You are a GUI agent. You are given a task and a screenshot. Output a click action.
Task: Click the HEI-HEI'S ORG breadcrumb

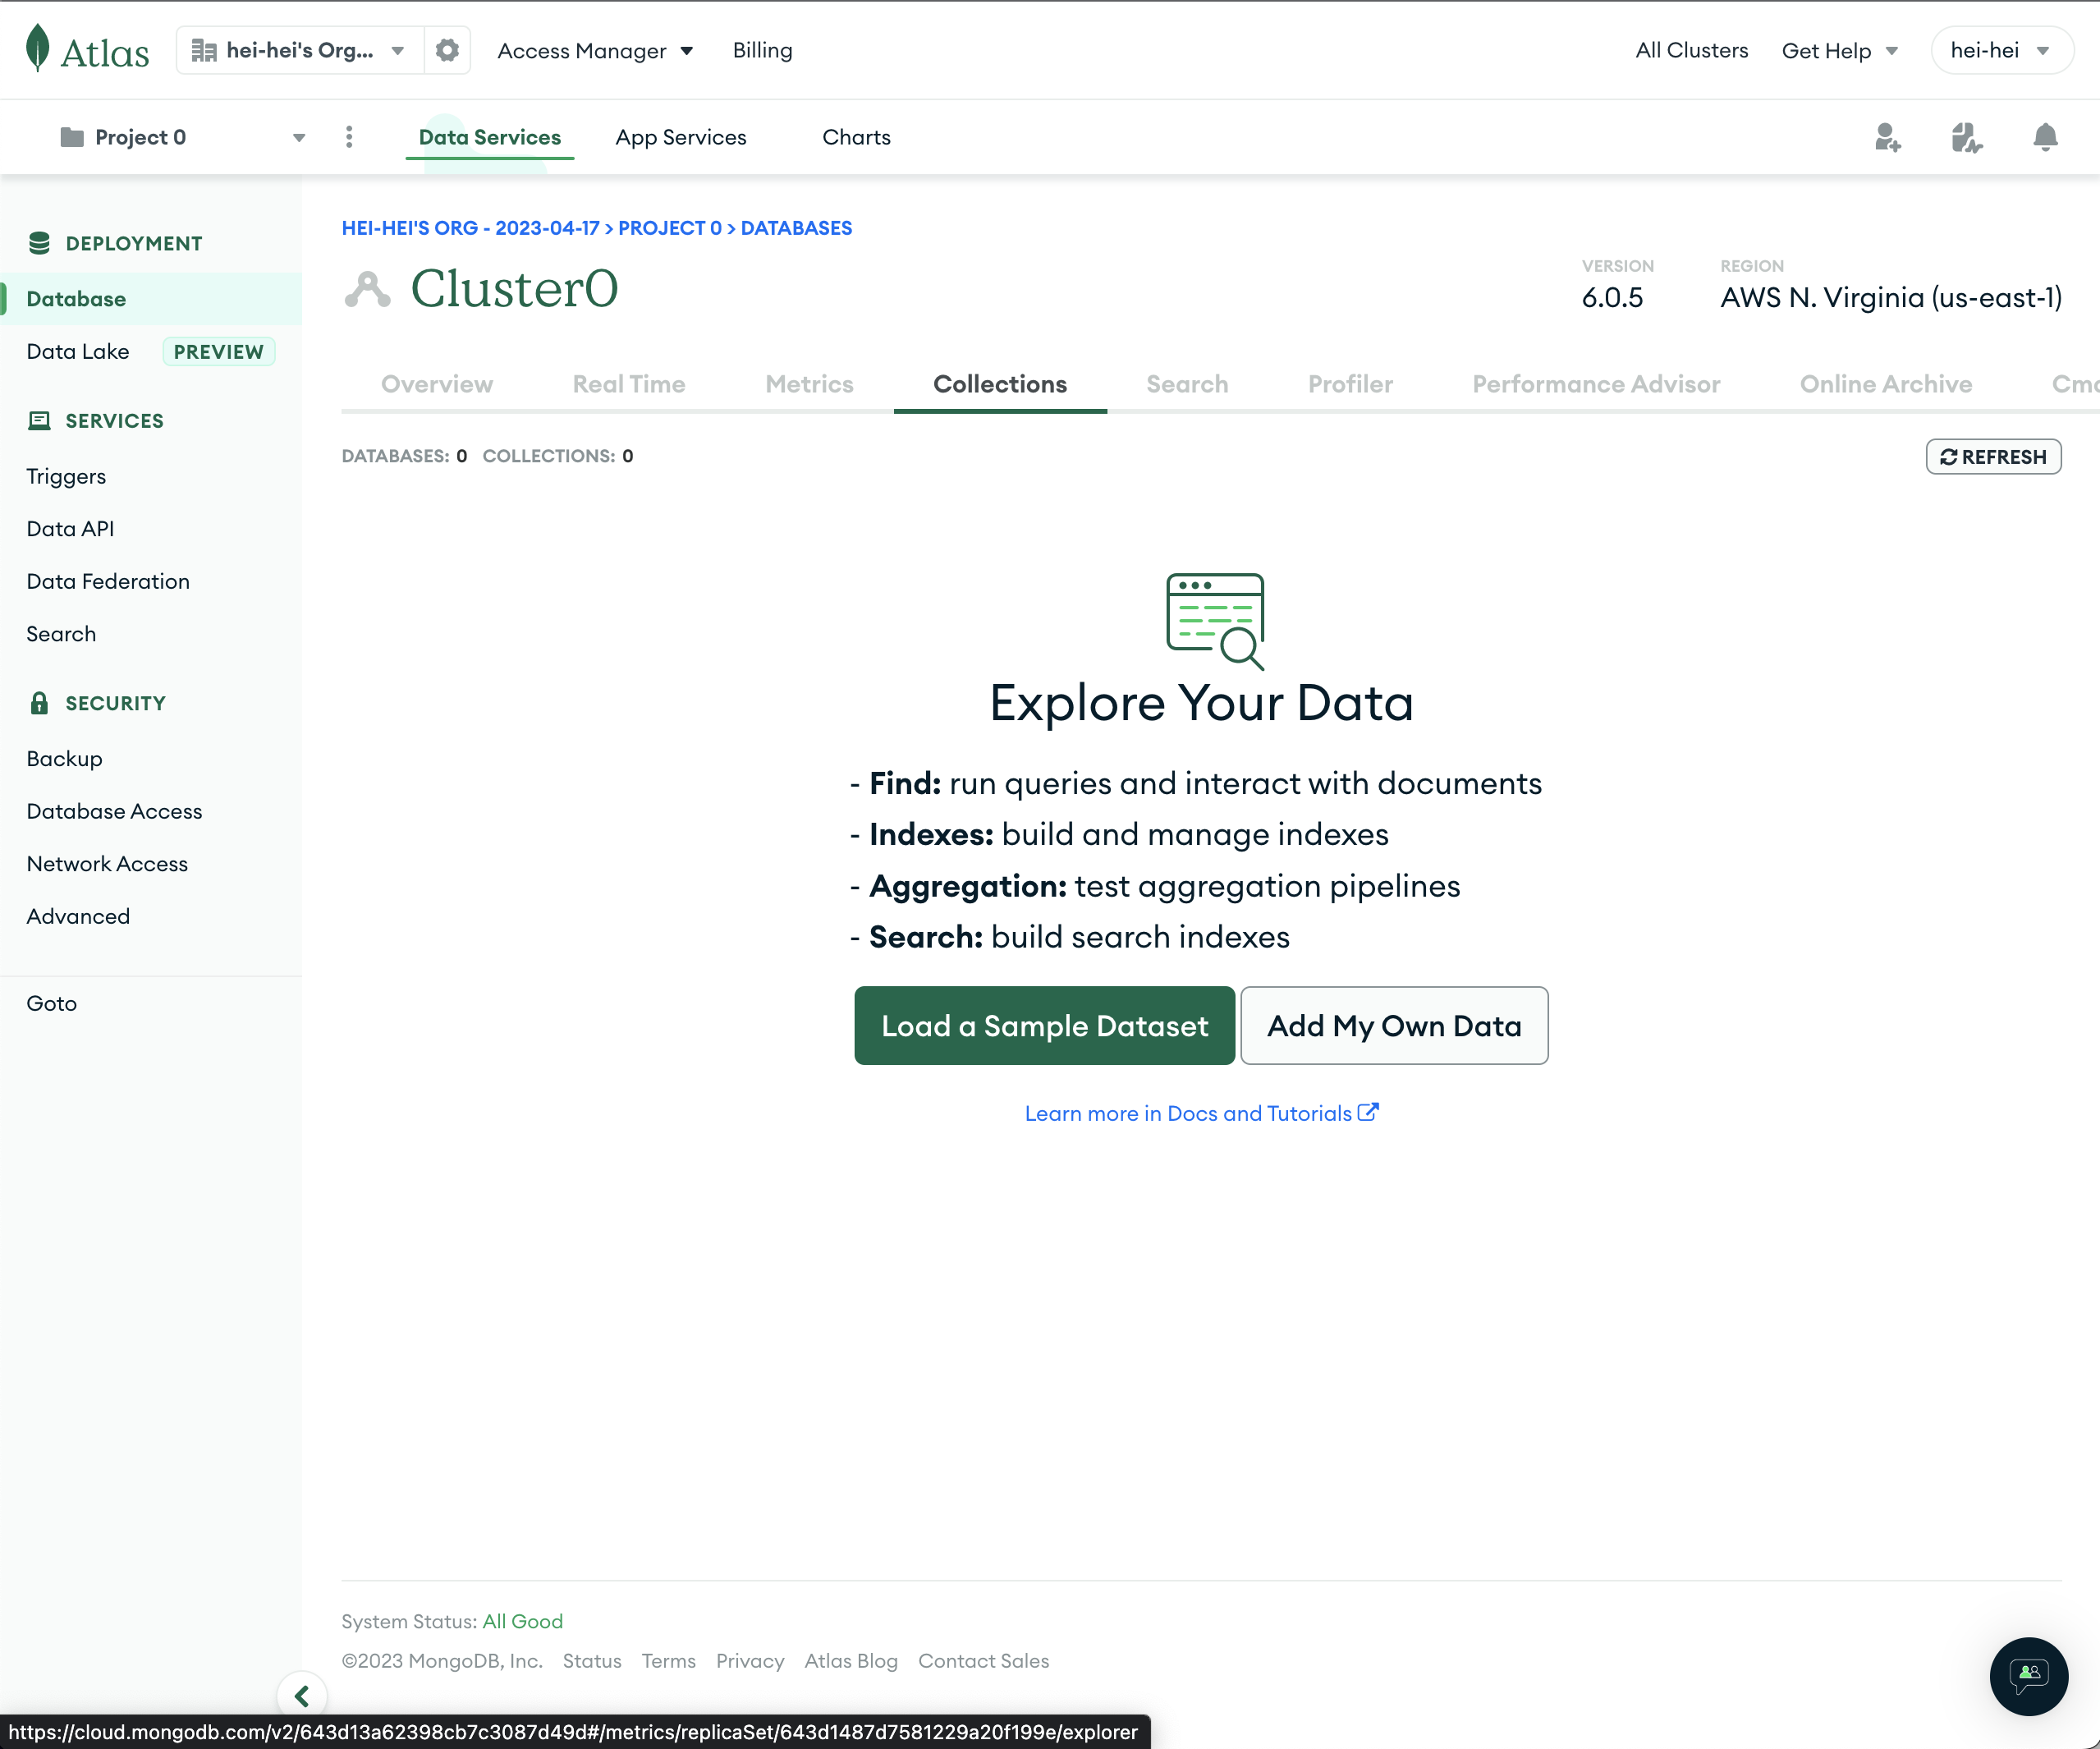(x=470, y=228)
